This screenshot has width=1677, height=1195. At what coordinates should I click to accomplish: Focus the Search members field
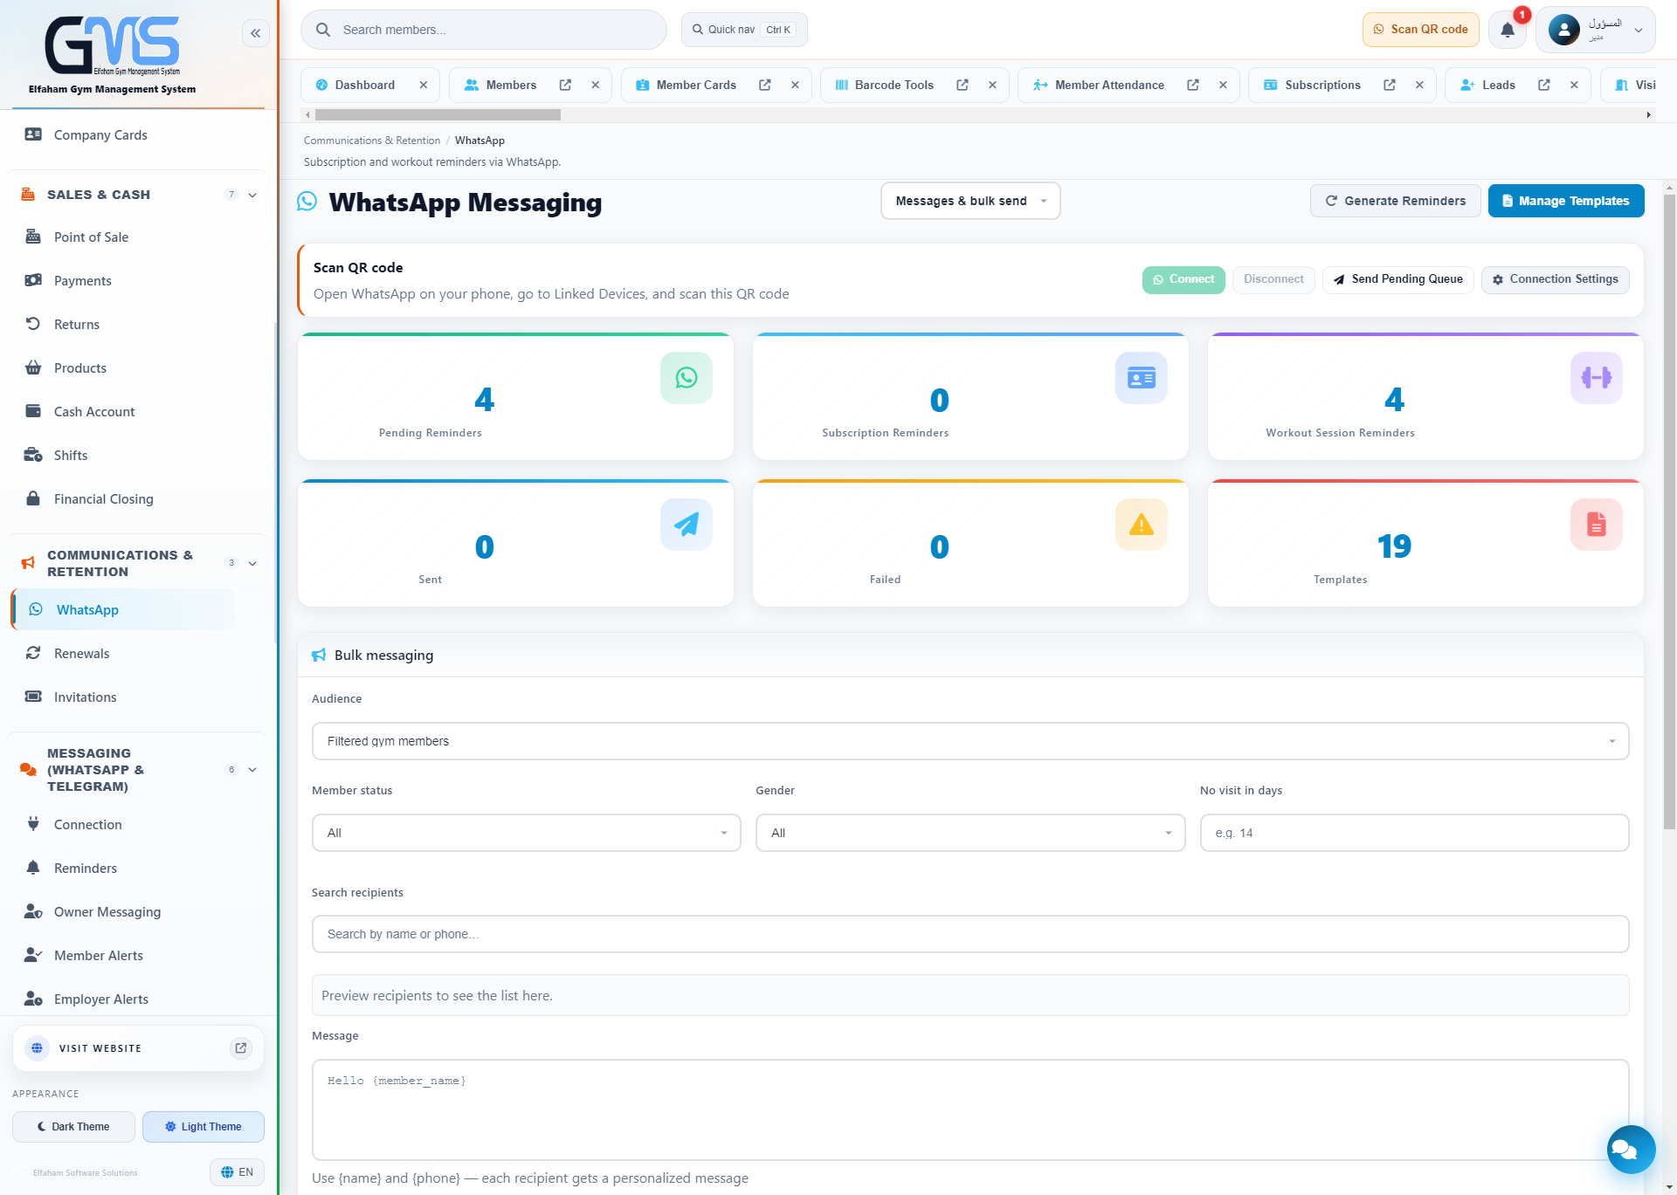(483, 30)
